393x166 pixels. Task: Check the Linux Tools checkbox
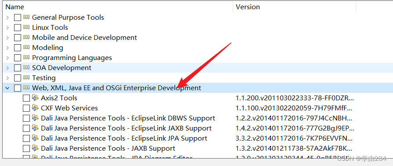pos(18,28)
